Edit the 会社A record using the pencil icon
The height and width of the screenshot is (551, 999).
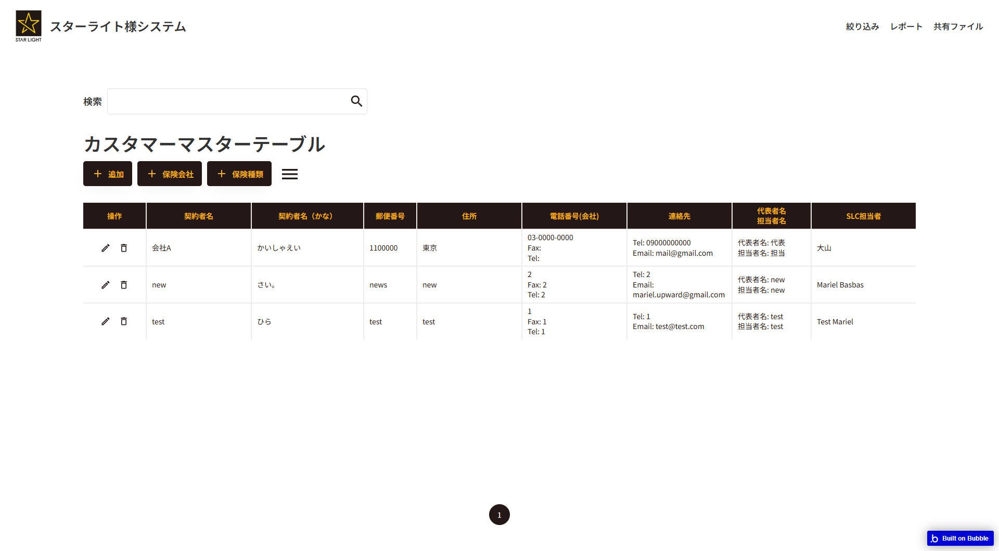tap(106, 248)
